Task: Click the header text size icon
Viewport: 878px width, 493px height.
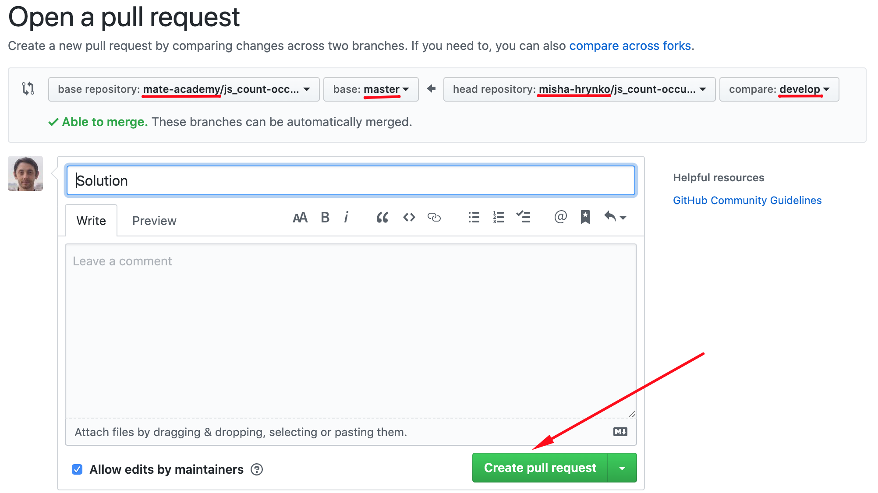Action: 300,218
